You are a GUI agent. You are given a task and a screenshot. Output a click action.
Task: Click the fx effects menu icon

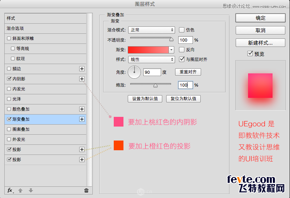10,190
